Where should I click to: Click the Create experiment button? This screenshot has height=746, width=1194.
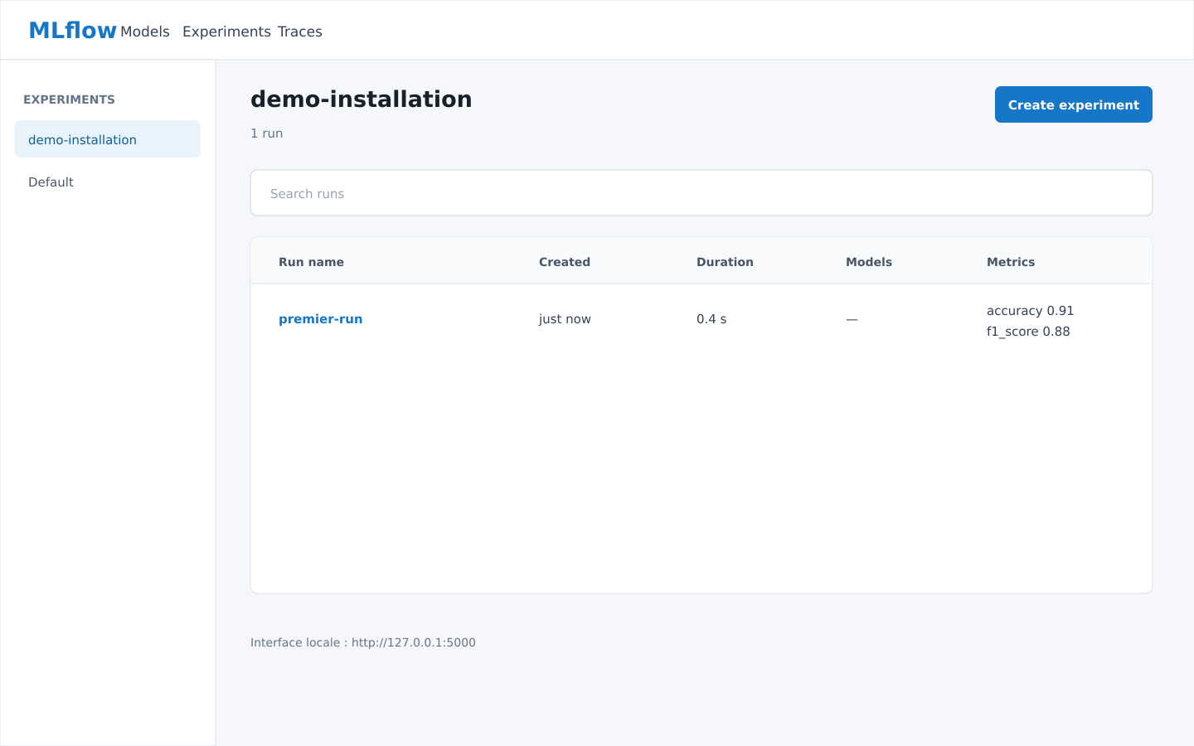pyautogui.click(x=1074, y=104)
